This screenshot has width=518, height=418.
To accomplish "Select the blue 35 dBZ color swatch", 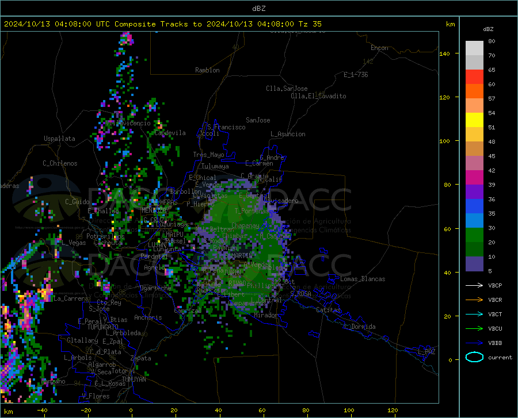I will coord(474,206).
